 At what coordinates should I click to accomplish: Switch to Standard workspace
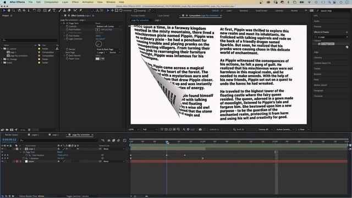[244, 10]
